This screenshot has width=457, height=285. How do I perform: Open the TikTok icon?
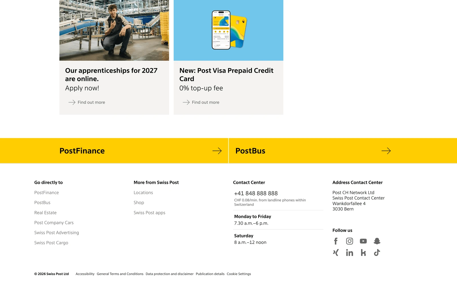(377, 253)
